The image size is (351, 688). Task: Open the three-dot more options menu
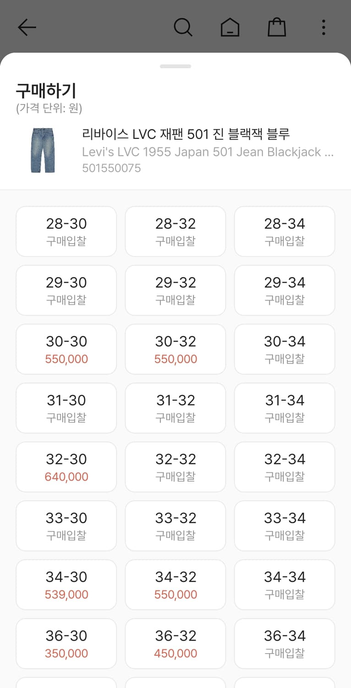click(x=324, y=28)
